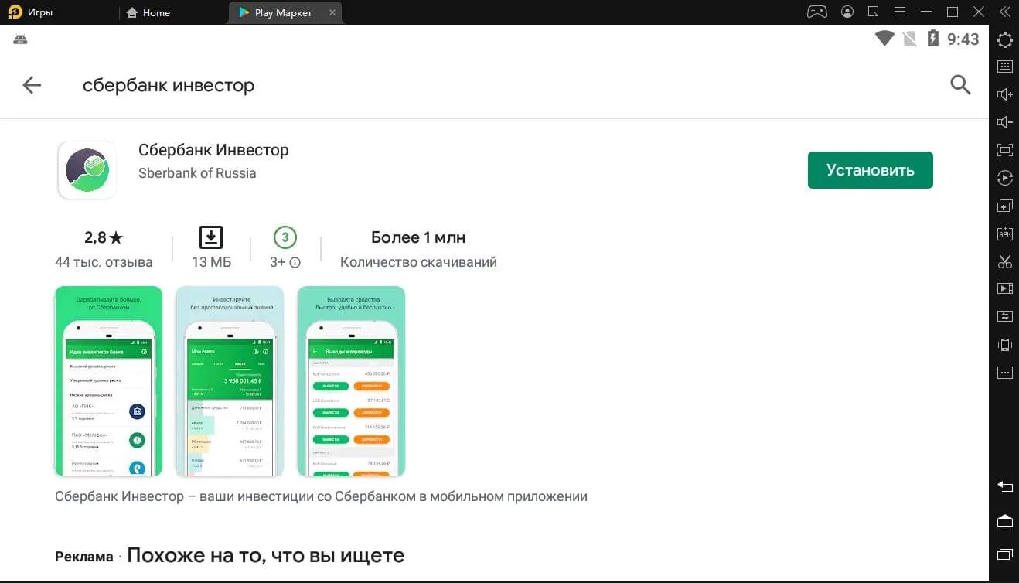The height and width of the screenshot is (583, 1019).
Task: Open the Сбербанк Инвестор app title
Action: (213, 150)
